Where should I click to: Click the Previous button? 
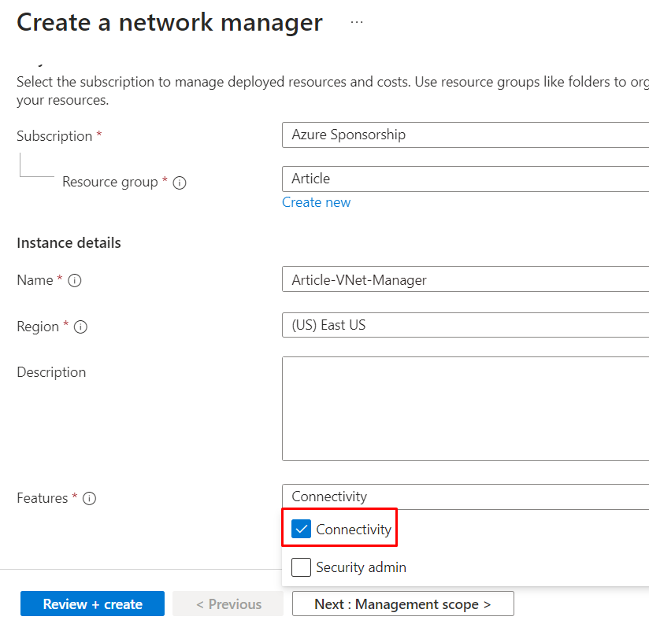pos(228,604)
